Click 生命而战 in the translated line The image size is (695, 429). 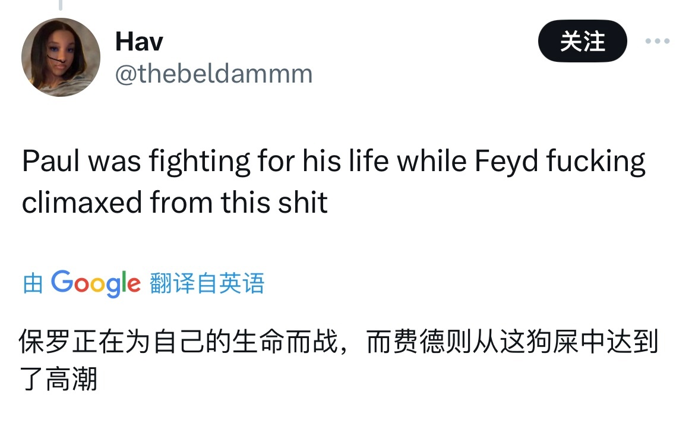tap(286, 342)
